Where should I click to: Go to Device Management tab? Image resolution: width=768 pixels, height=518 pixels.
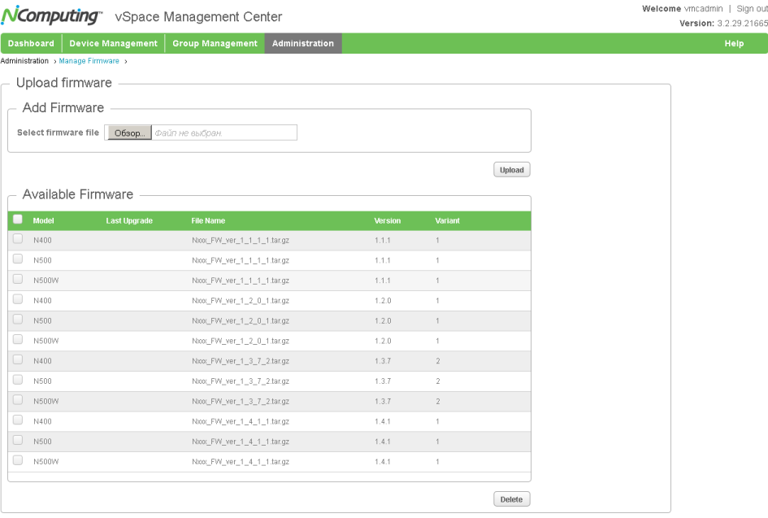point(113,43)
